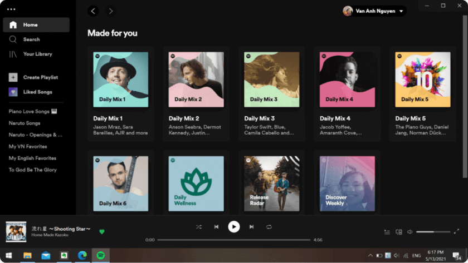Show hidden system tray icons

click(x=370, y=256)
